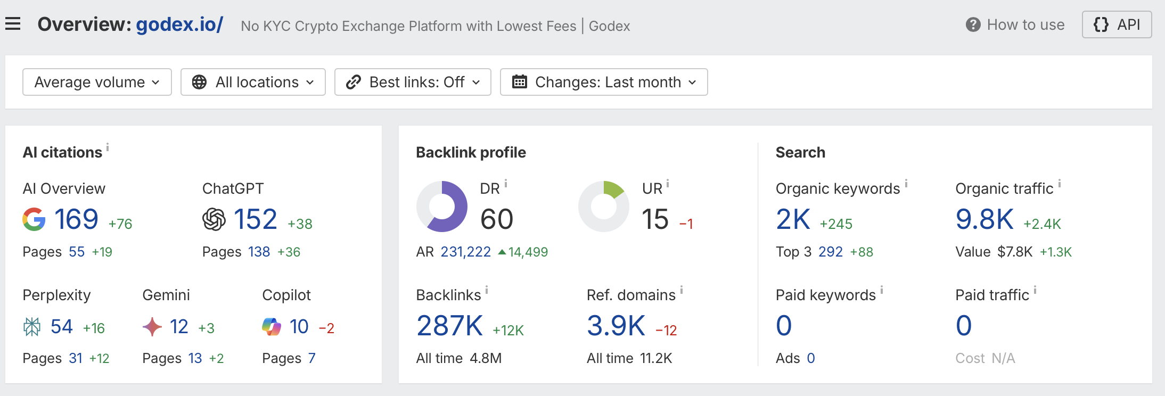Viewport: 1165px width, 396px height.
Task: Open the Average volume dropdown
Action: pyautogui.click(x=97, y=82)
